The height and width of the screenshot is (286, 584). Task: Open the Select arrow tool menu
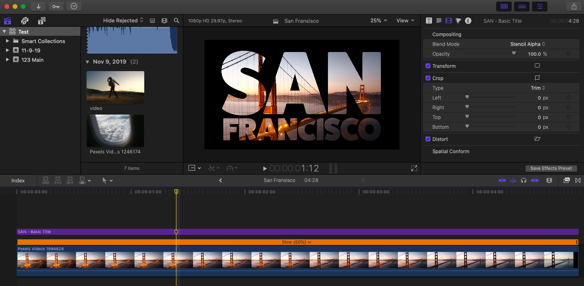(x=107, y=180)
